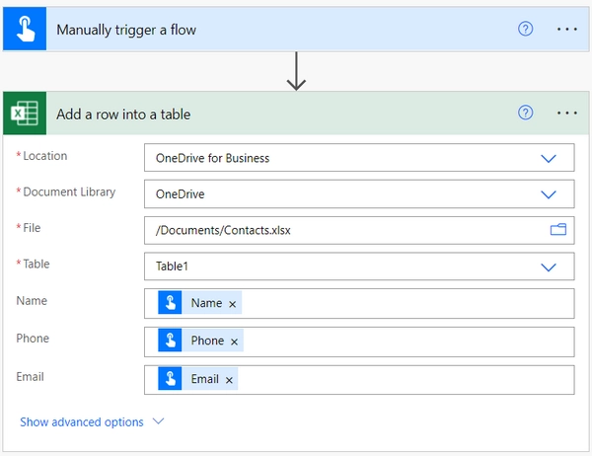Viewport: 592px width, 456px height.
Task: Click the trigger icon on the Phone token
Action: tap(170, 340)
